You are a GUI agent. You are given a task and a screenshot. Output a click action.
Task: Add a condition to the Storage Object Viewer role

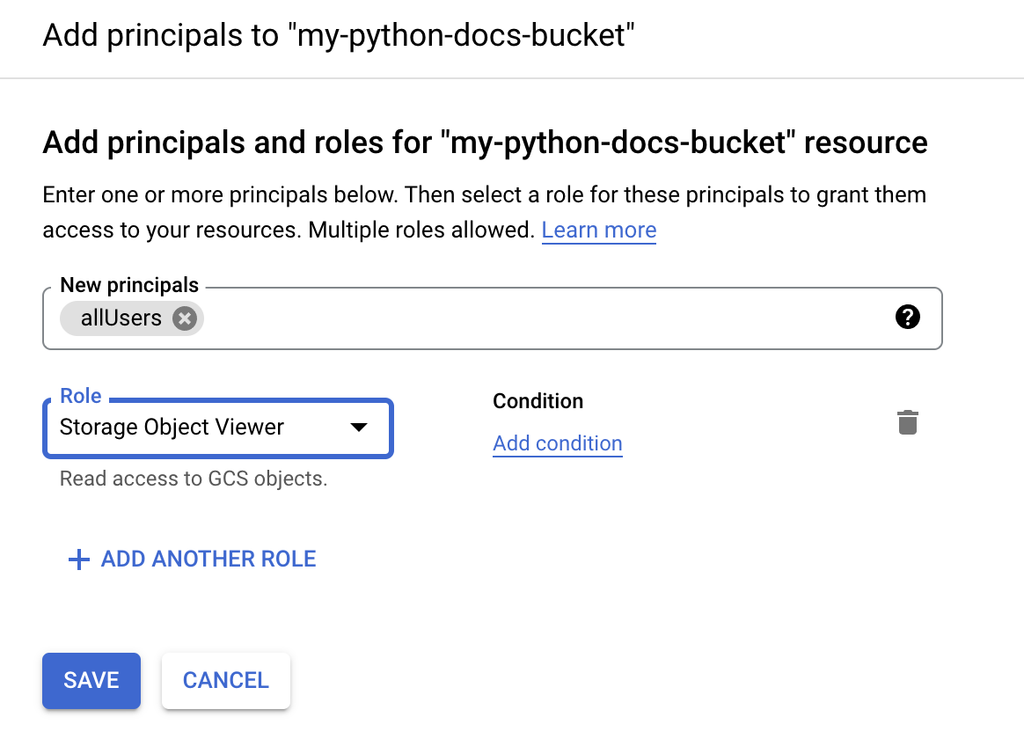coord(557,443)
